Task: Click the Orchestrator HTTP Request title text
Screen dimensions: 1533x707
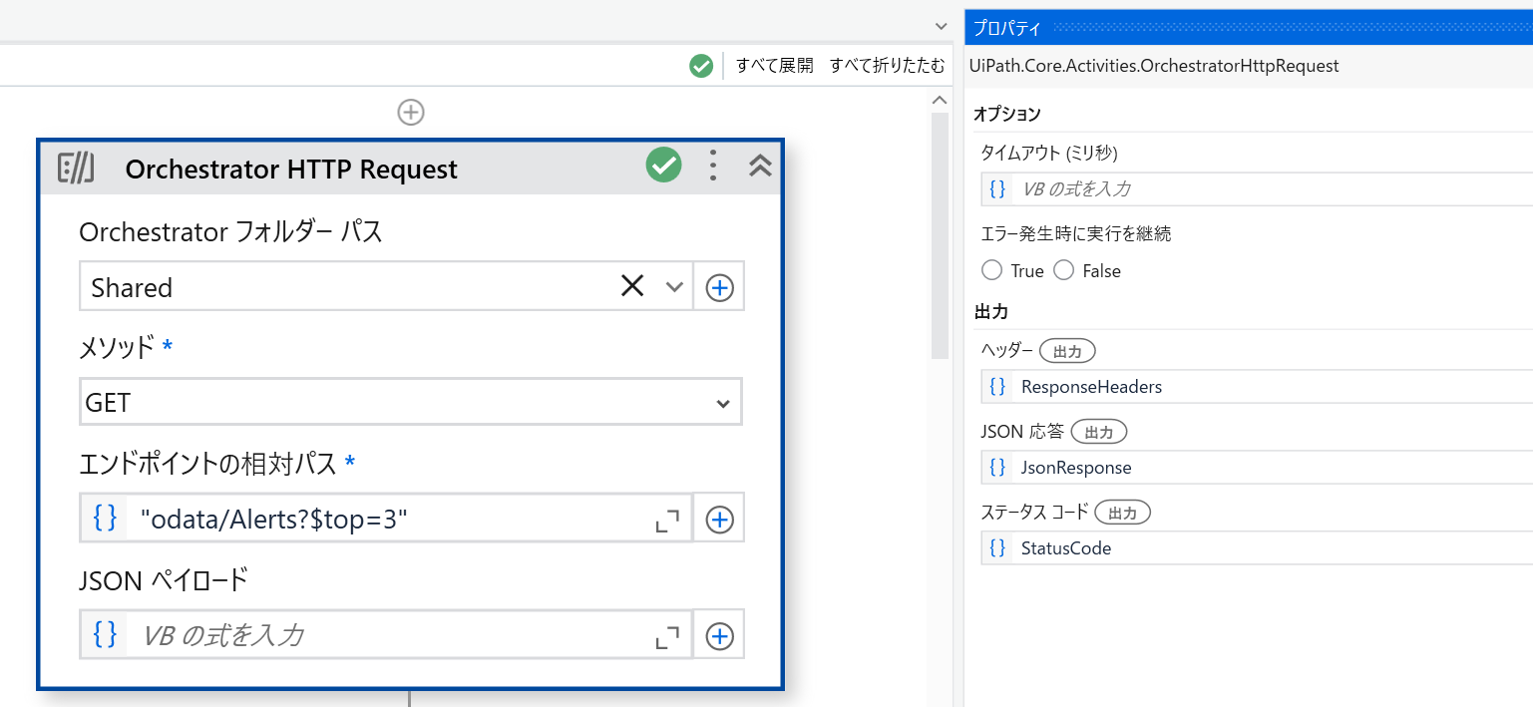Action: tap(291, 169)
